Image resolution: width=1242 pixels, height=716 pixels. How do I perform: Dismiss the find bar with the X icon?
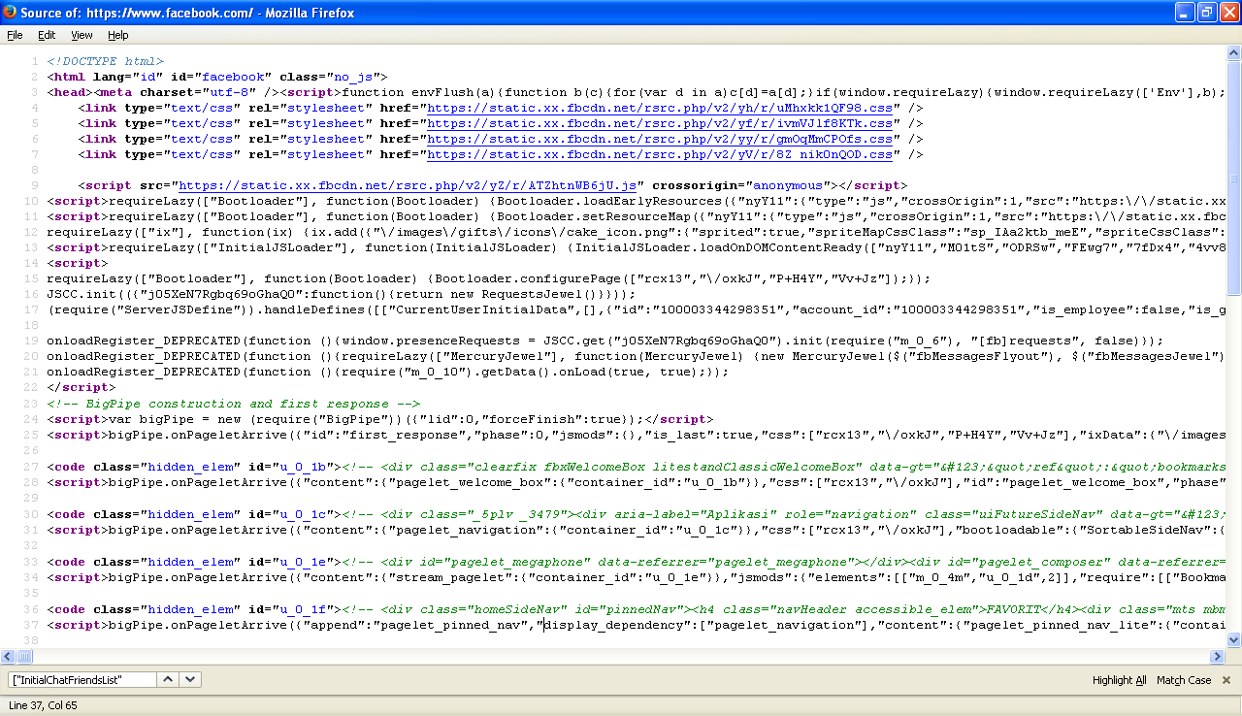point(1225,679)
